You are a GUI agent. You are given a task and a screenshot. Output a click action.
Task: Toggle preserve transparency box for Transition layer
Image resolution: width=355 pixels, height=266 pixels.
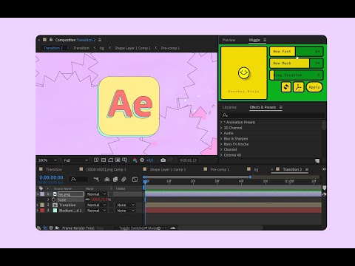point(111,205)
